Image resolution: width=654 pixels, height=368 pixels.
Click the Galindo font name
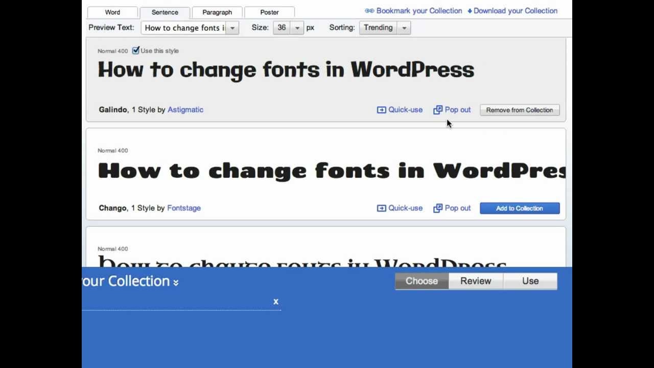point(112,109)
